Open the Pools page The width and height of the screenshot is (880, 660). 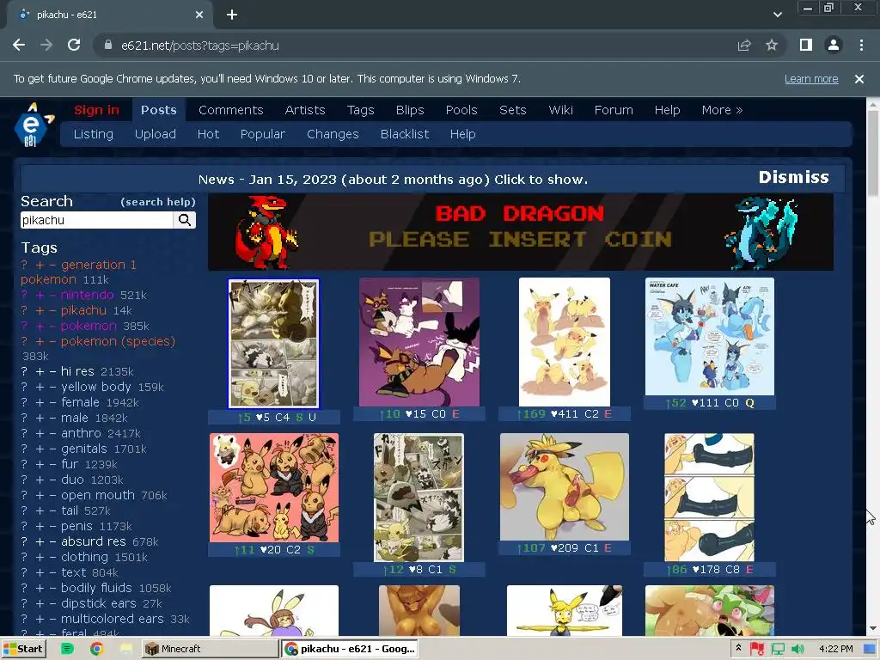point(461,110)
